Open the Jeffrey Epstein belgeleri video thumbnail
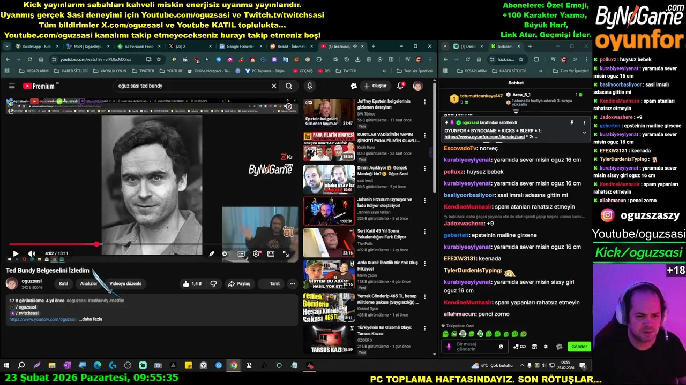Image resolution: width=686 pixels, height=385 pixels. tap(329, 113)
